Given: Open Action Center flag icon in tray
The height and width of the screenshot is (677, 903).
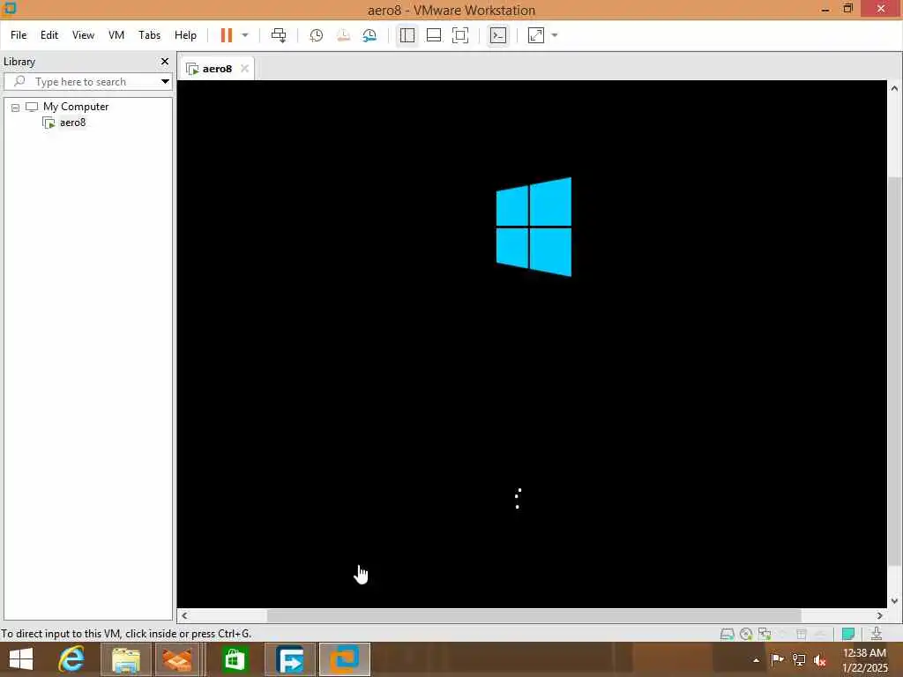Looking at the screenshot, I should pyautogui.click(x=778, y=659).
